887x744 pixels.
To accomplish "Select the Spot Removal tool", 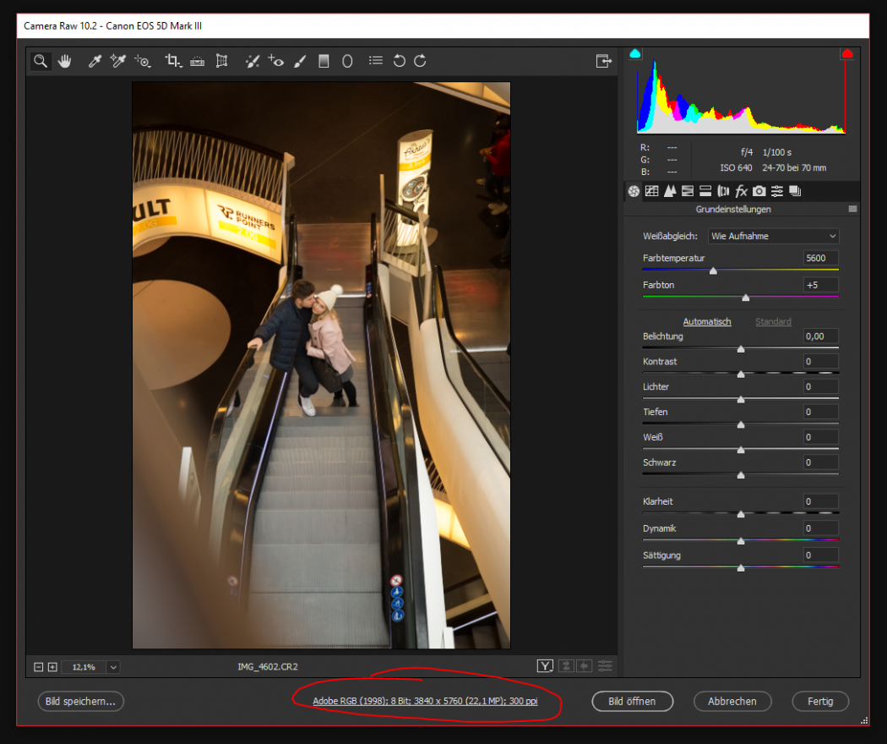I will point(252,60).
